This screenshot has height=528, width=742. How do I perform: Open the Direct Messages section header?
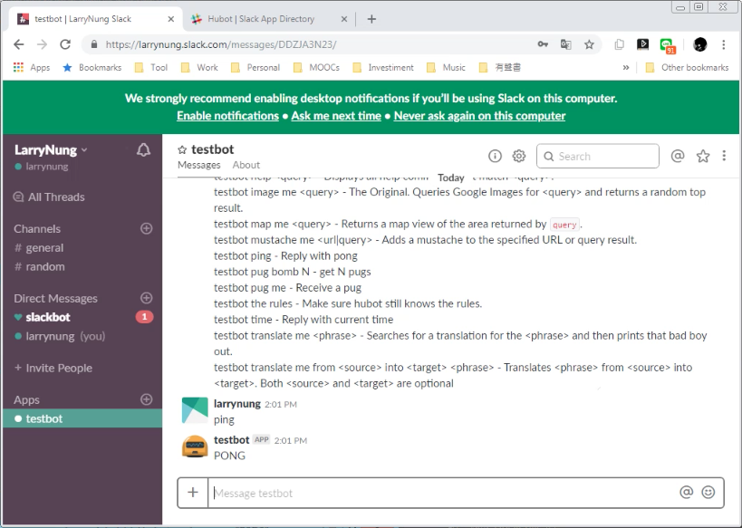pyautogui.click(x=56, y=298)
